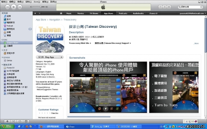Open the Movies store tab
Image resolution: width=207 pixels, height=129 pixels.
(81, 13)
